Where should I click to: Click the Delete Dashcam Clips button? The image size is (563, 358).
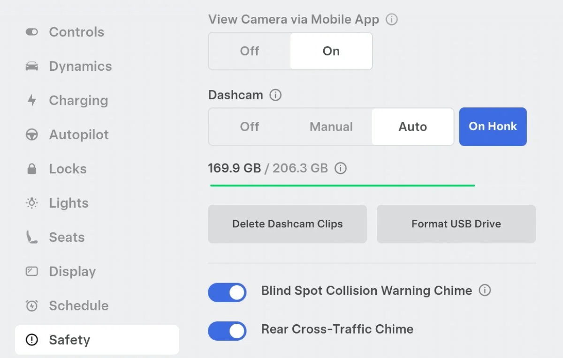[287, 224]
